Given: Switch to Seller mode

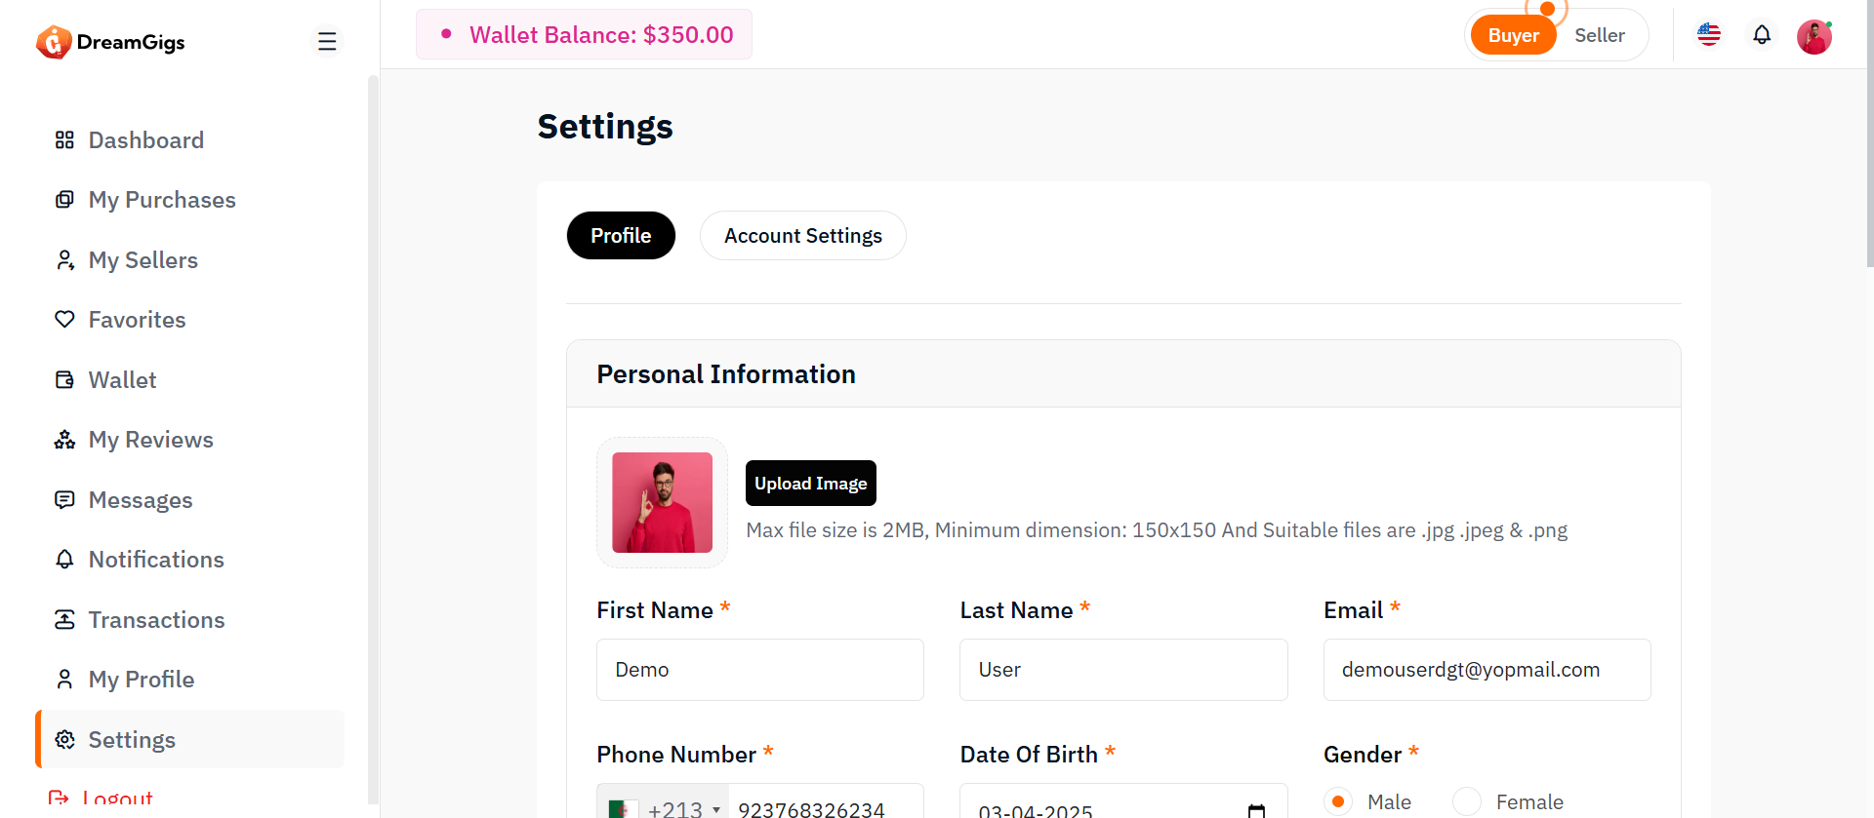Looking at the screenshot, I should pyautogui.click(x=1599, y=35).
